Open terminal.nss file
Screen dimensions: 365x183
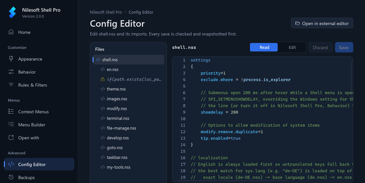[x=128, y=118]
